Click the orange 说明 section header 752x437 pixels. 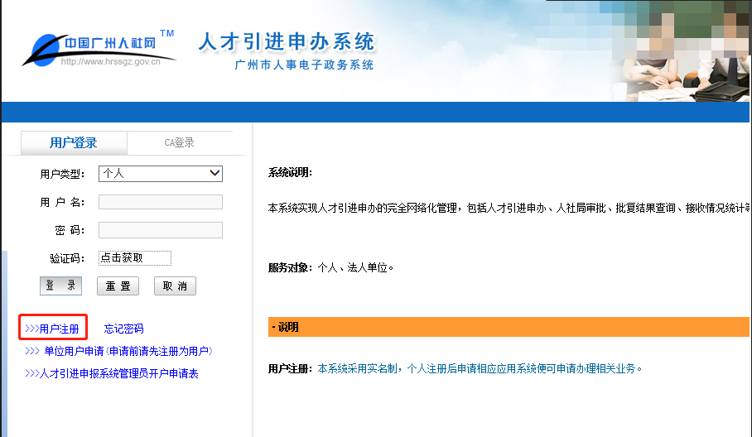509,327
